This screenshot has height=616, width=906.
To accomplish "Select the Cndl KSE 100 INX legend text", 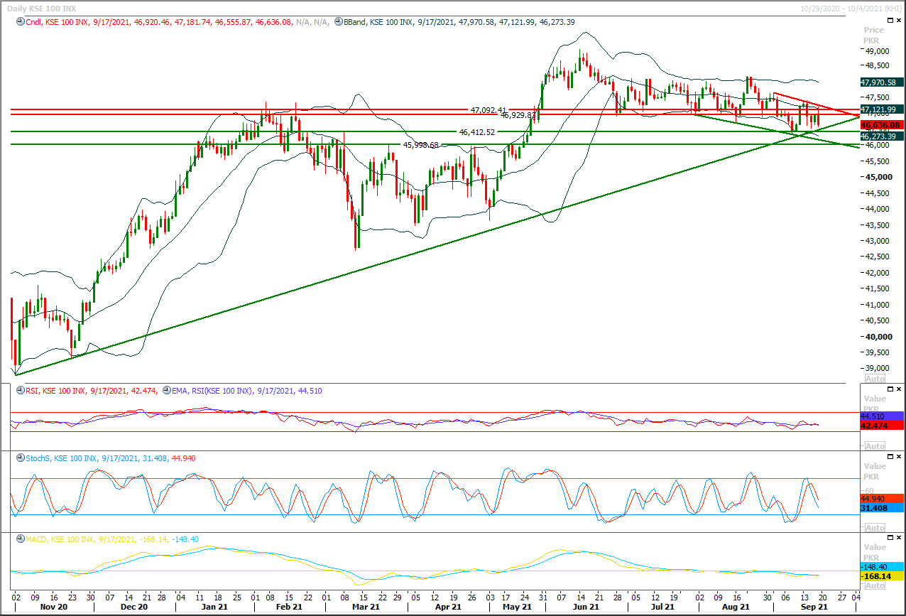I will [x=176, y=22].
